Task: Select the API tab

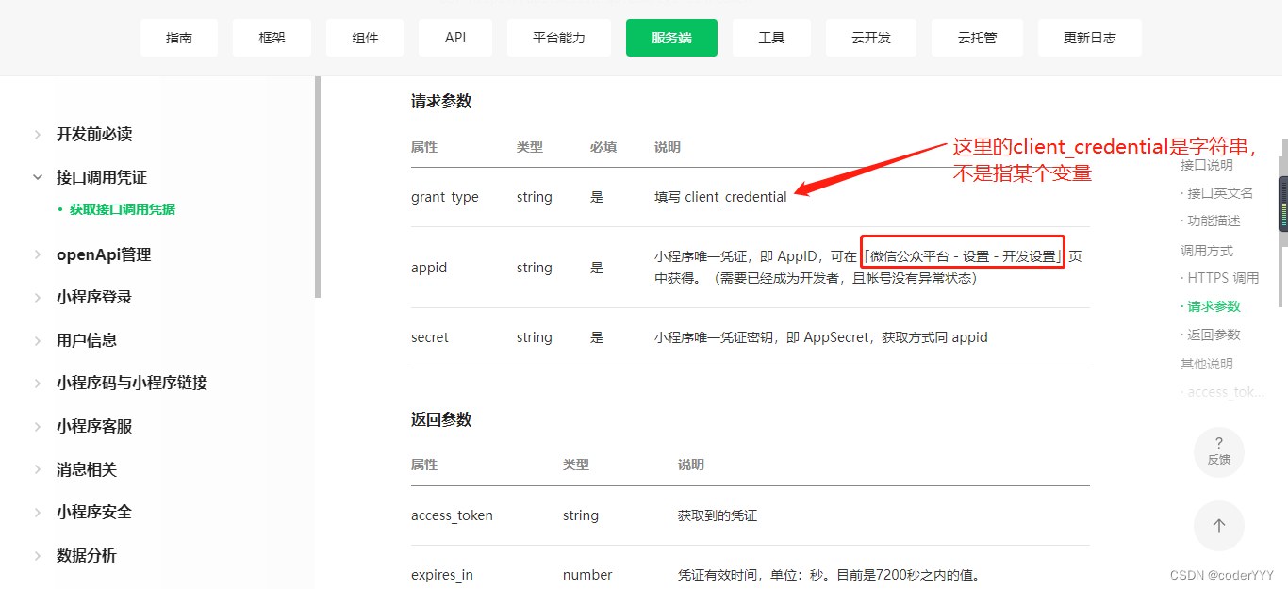Action: pos(455,38)
